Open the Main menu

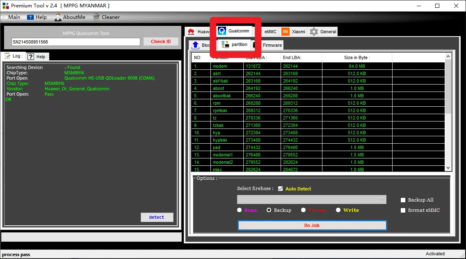click(x=14, y=17)
